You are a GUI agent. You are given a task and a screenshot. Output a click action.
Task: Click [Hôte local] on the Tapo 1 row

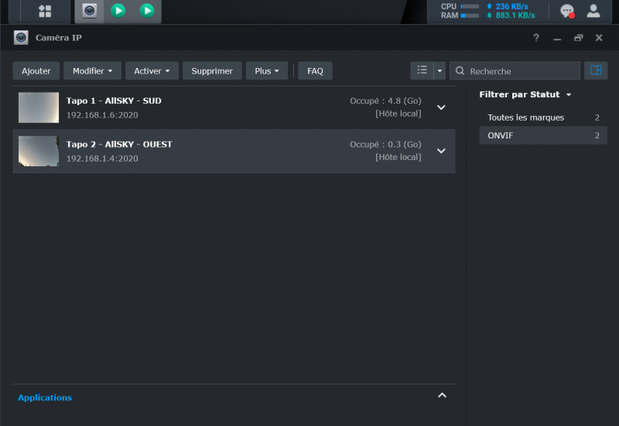pyautogui.click(x=398, y=114)
